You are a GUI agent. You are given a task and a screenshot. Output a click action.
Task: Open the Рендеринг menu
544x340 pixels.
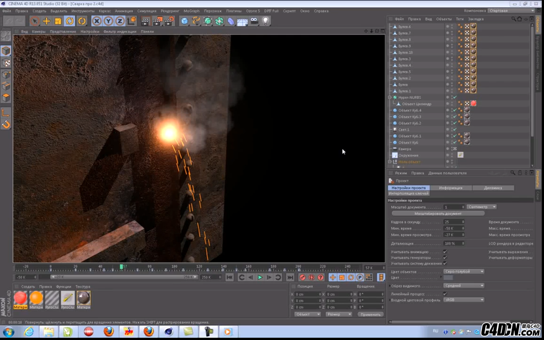tap(170, 11)
